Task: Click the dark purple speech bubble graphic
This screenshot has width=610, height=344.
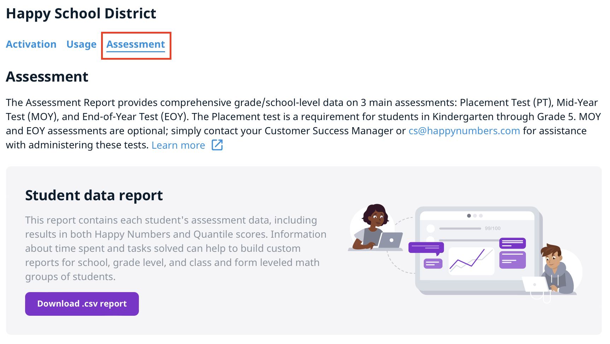Action: [x=426, y=248]
